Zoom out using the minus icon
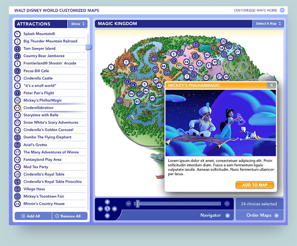The width and height of the screenshot is (297, 246). [128, 204]
